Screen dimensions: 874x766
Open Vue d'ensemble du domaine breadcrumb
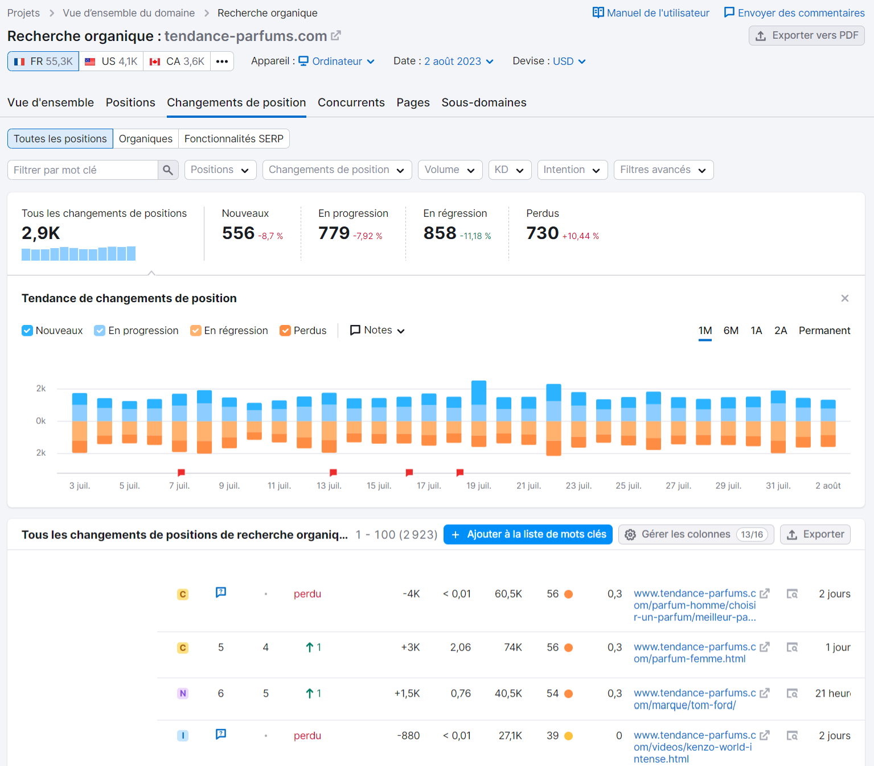pos(129,13)
